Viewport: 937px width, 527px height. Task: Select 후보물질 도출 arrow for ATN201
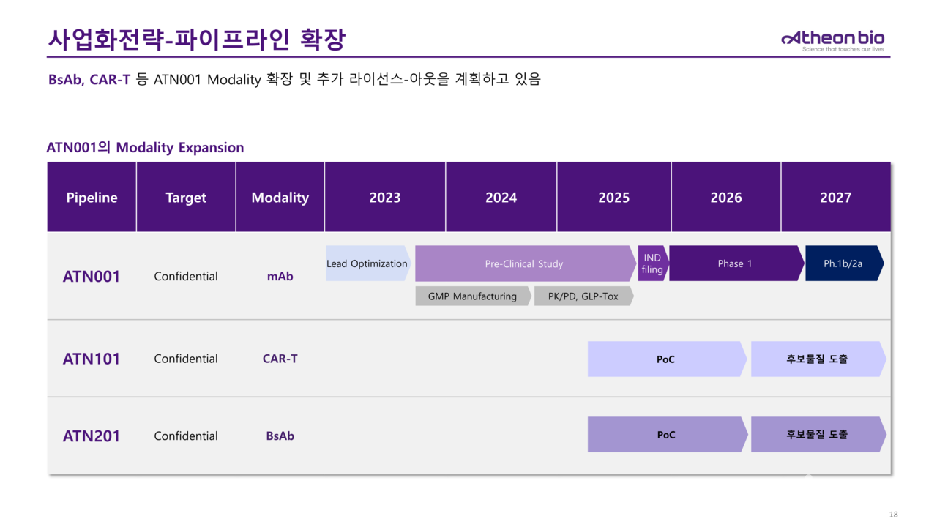click(815, 434)
